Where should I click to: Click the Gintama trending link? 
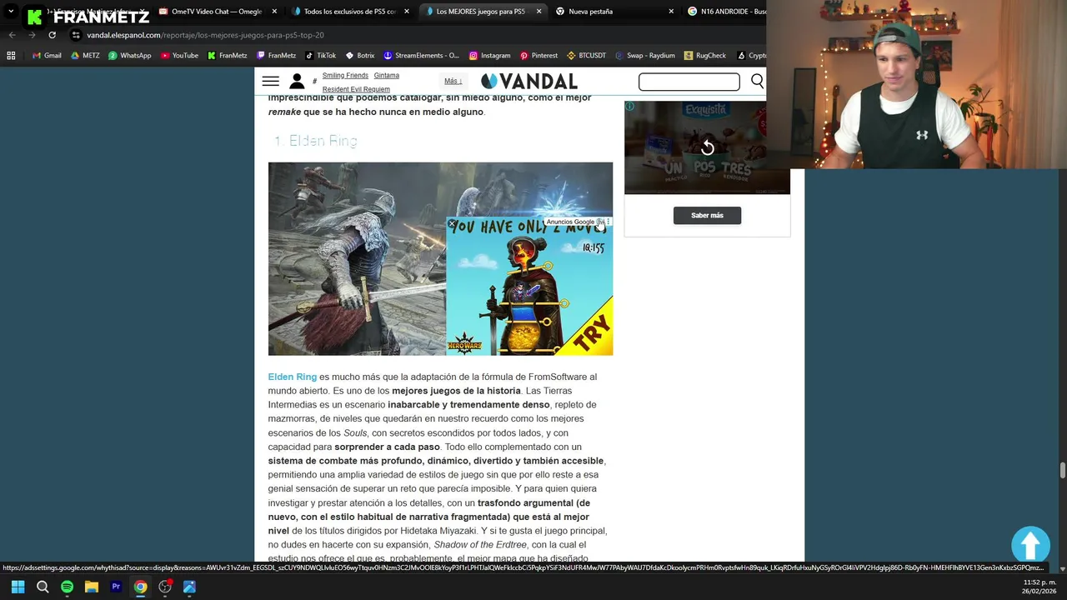pos(387,76)
